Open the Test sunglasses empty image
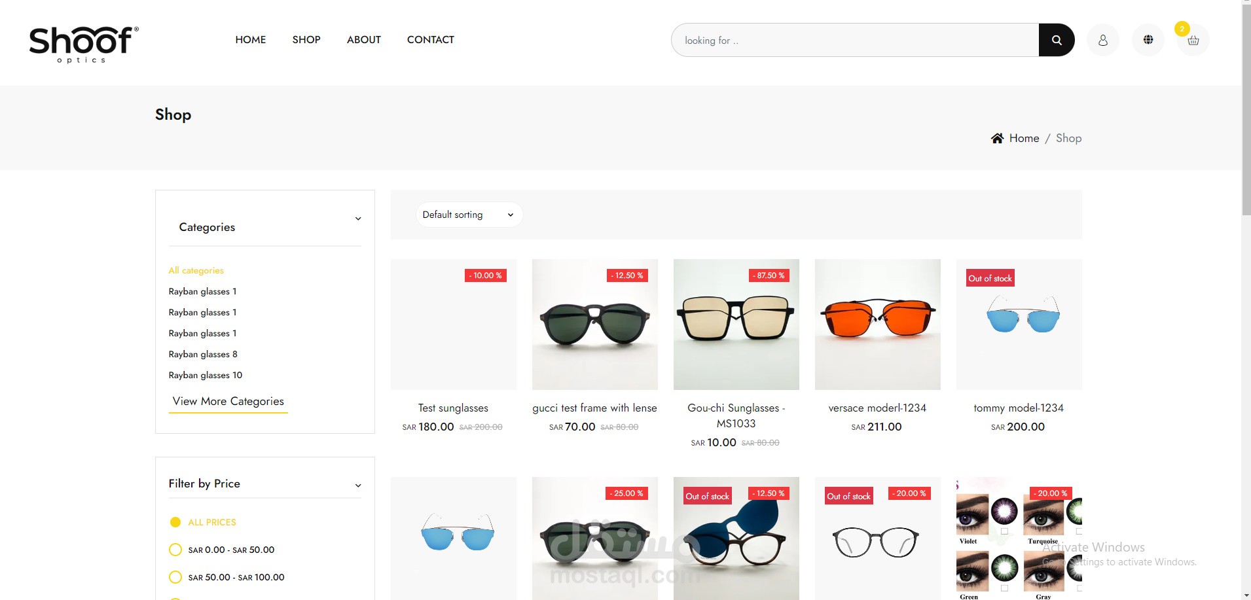Screen dimensions: 1251x600 (454, 325)
